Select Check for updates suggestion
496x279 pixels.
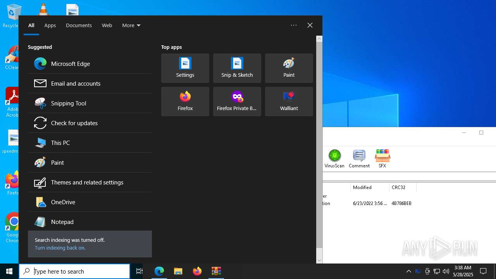tap(90, 123)
